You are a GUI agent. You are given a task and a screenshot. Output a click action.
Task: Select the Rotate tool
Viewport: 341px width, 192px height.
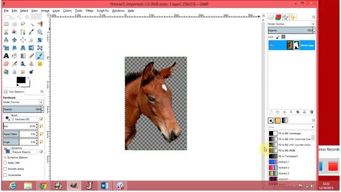40,40
